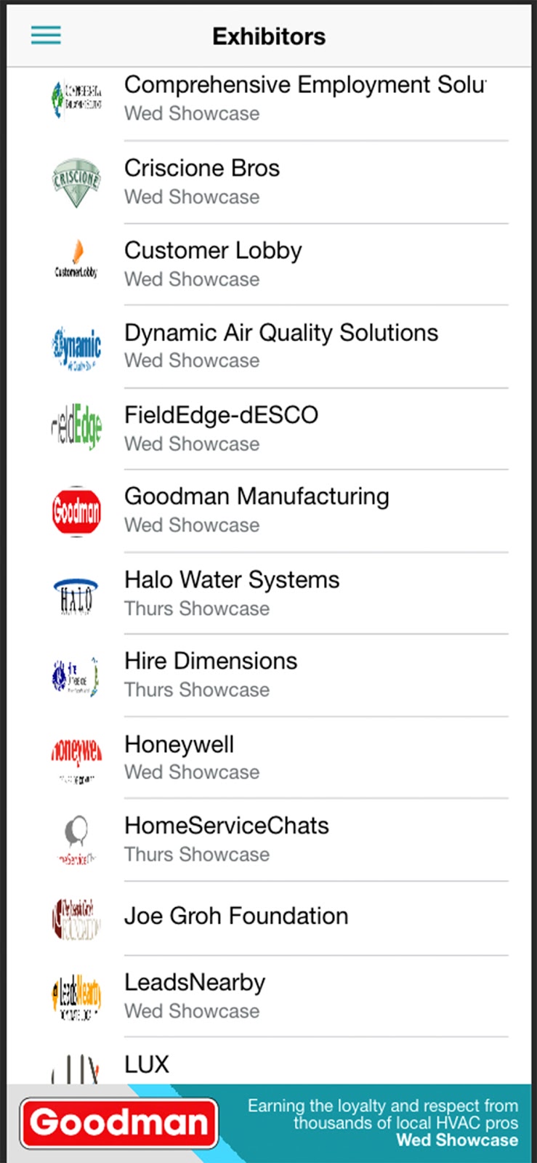537x1163 pixels.
Task: Tap the Customer Lobby flame logo
Action: click(x=76, y=263)
